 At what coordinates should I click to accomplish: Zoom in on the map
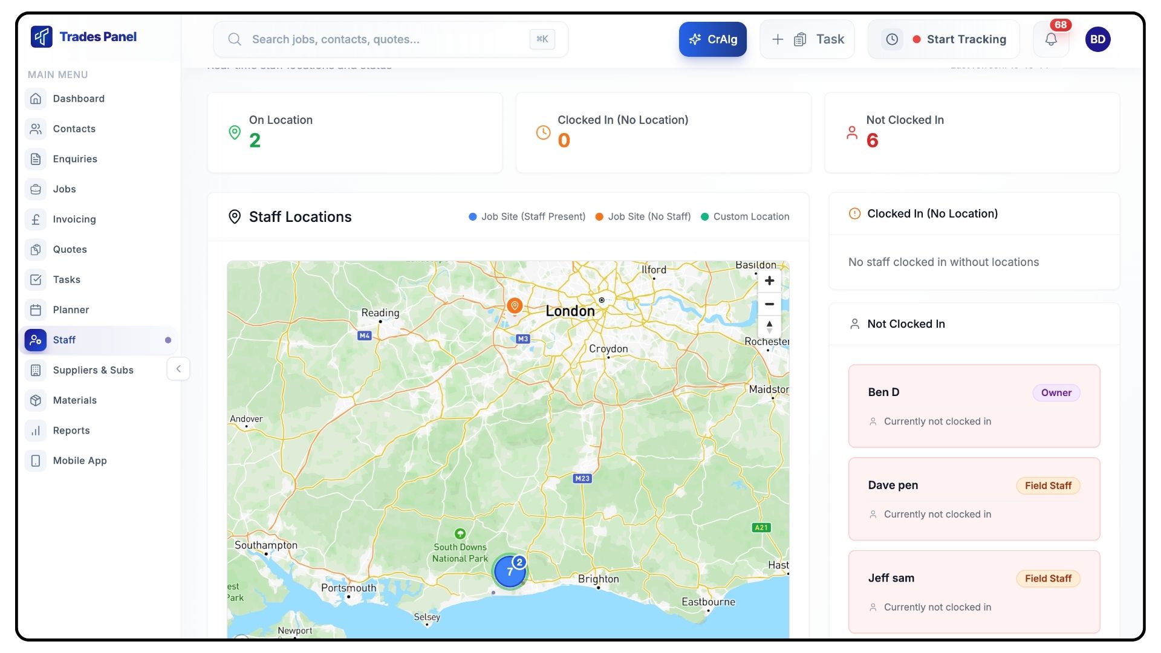(x=769, y=281)
